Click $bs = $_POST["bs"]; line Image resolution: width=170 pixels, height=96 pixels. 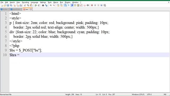[x=26, y=50]
